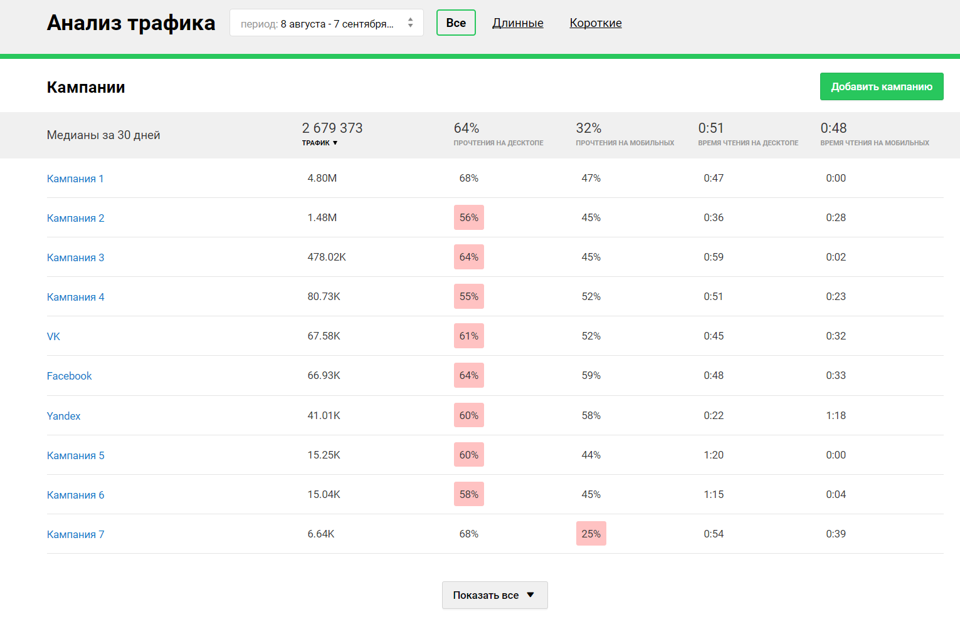Sort by the 'Трафик' column arrow
The width and height of the screenshot is (960, 617).
coord(335,143)
